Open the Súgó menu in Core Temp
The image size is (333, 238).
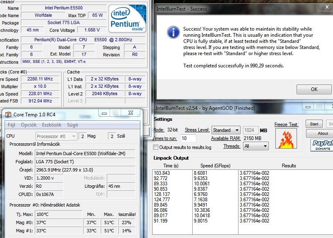(x=72, y=125)
